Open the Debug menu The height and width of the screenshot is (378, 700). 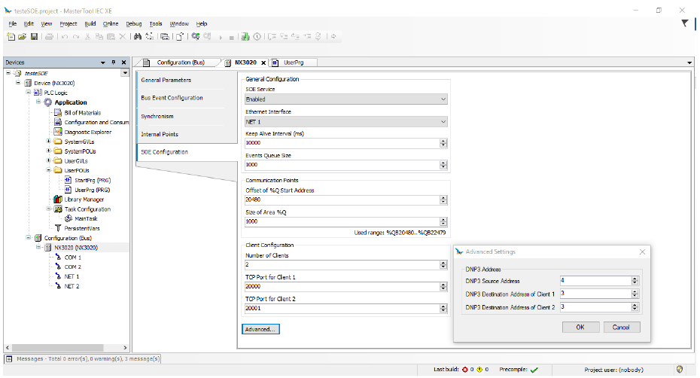(133, 23)
